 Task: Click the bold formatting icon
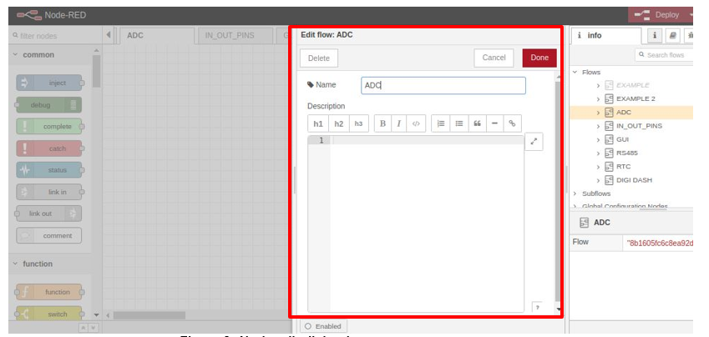[x=382, y=123]
